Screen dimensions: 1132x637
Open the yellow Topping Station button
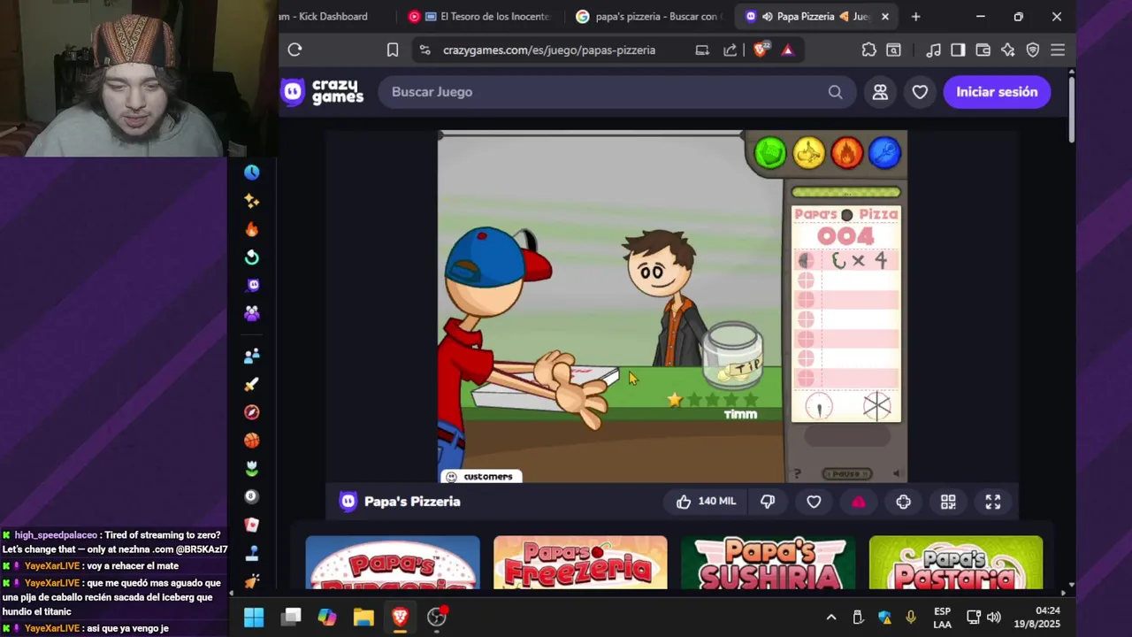808,153
